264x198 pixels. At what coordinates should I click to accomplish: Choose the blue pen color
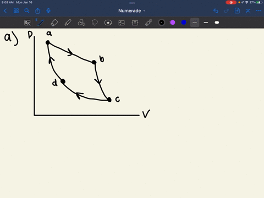184,23
